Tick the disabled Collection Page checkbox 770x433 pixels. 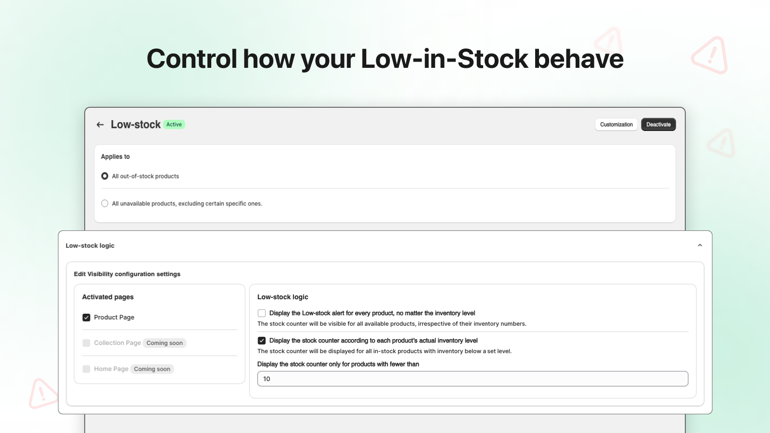pyautogui.click(x=87, y=343)
